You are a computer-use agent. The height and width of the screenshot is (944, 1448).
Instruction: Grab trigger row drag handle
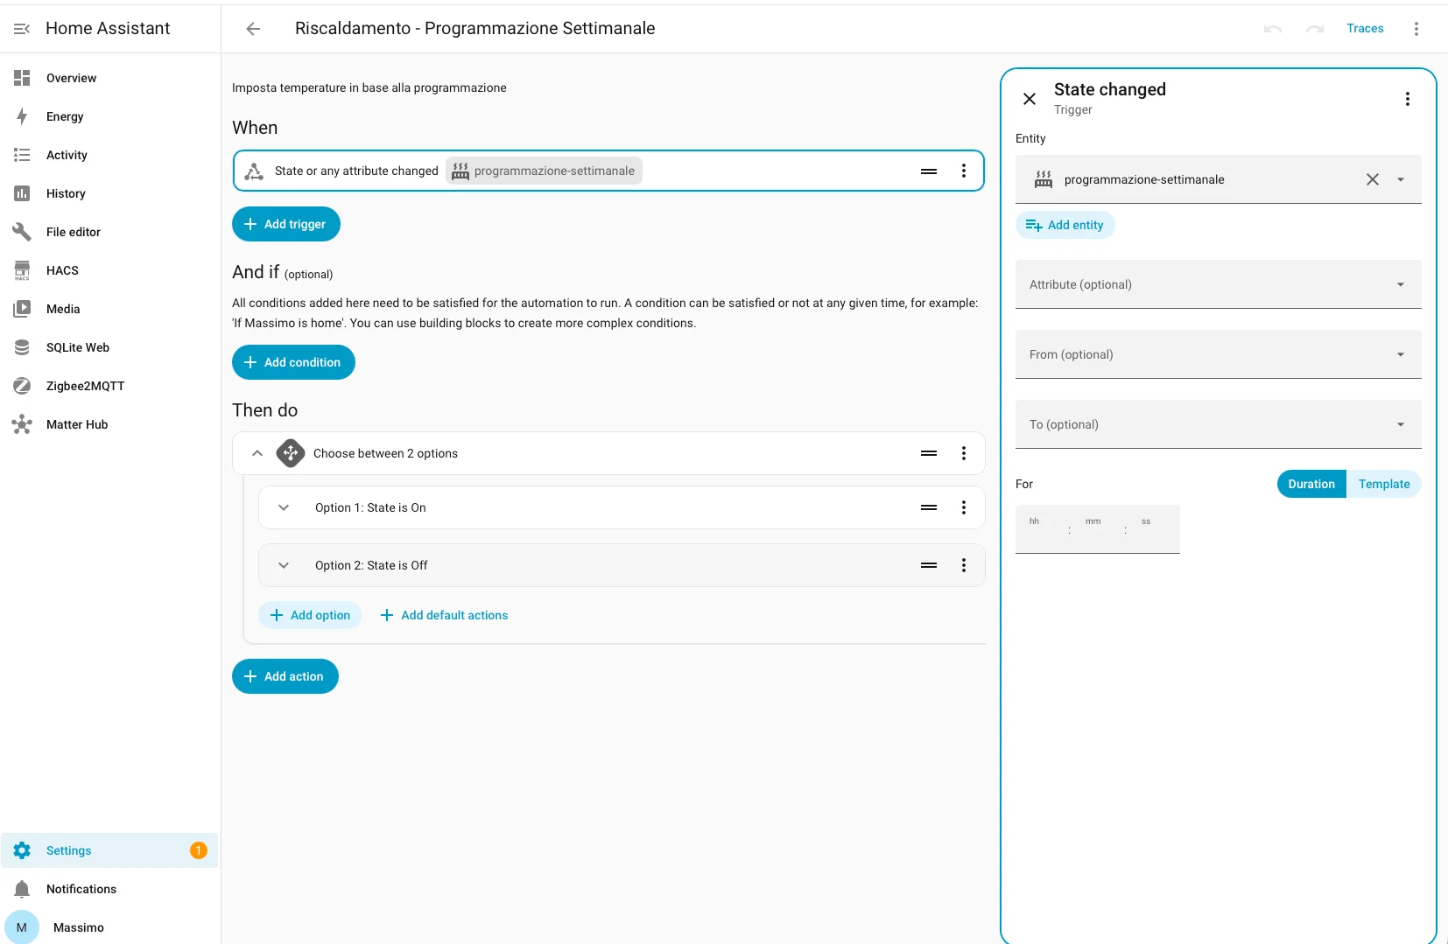tap(929, 171)
